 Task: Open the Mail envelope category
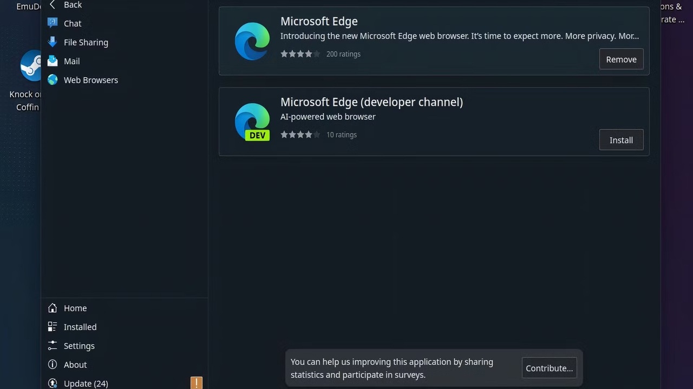pos(53,61)
